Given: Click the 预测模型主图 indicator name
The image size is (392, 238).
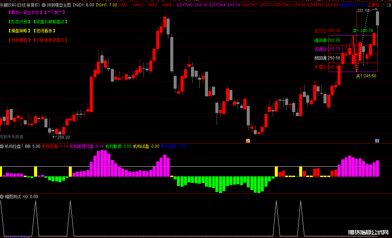Looking at the screenshot, I should (x=59, y=5).
